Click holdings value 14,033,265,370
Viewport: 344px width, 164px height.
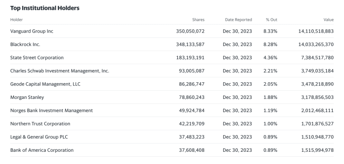[x=316, y=44]
